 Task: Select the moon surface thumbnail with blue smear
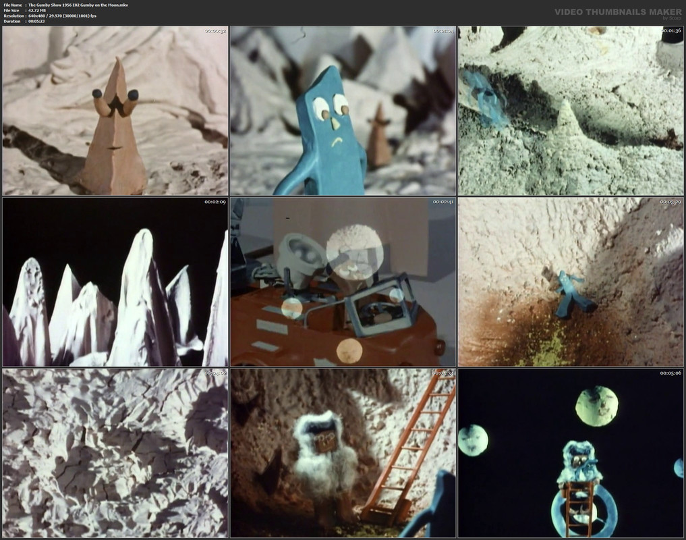[x=571, y=111]
